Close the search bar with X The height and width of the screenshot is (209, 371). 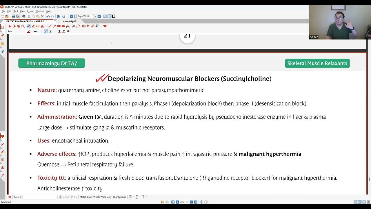click(10, 197)
